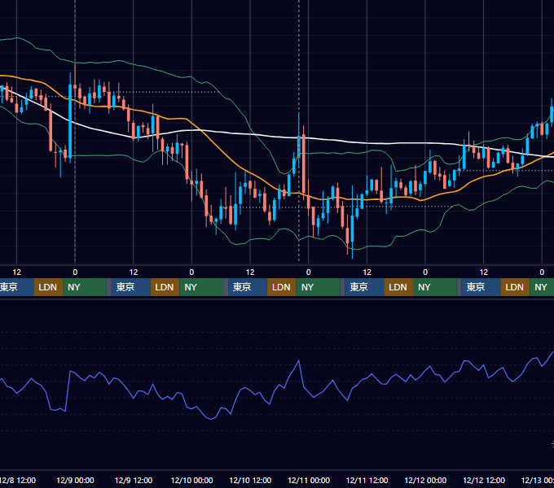Click the 12/11 12:00 date label

367,480
